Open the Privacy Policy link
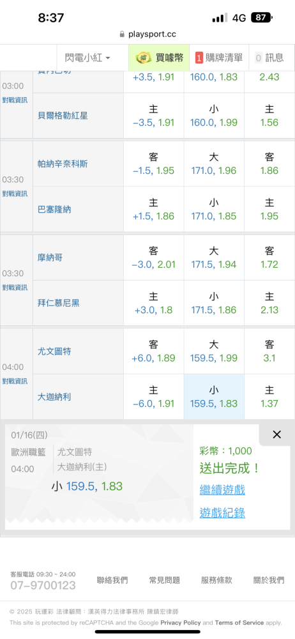 [x=181, y=622]
